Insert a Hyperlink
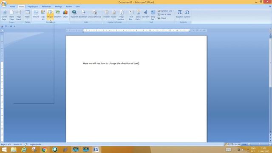 tap(74, 14)
